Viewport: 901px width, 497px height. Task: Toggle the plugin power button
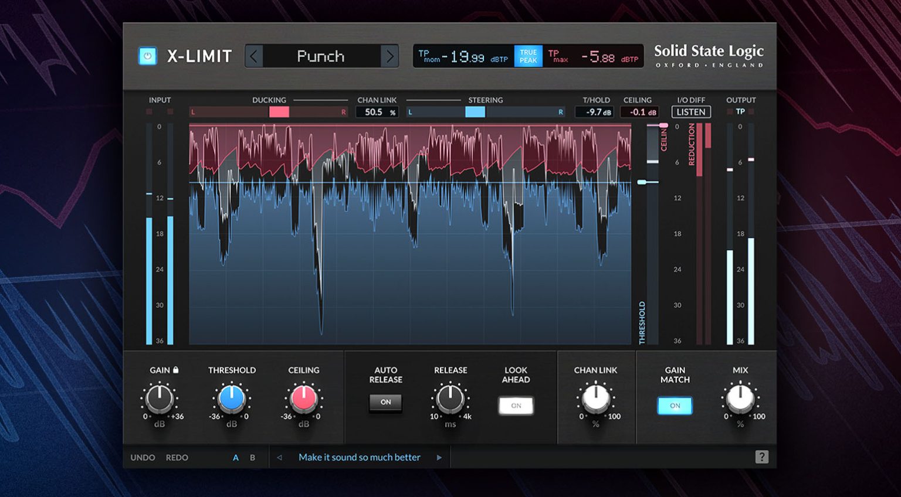point(148,56)
